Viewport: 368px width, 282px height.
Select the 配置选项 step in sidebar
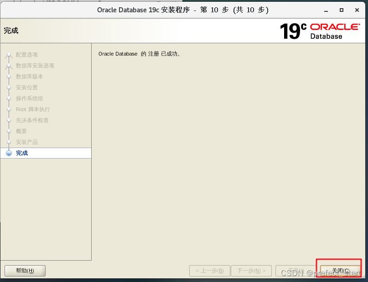(x=27, y=55)
